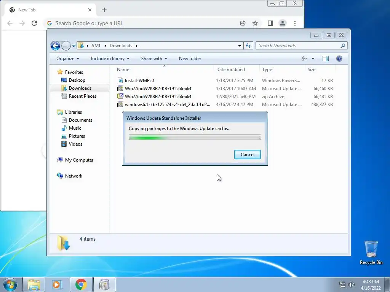Image resolution: width=390 pixels, height=292 pixels.
Task: Click the Chrome taskbar icon
Action: [x=81, y=284]
